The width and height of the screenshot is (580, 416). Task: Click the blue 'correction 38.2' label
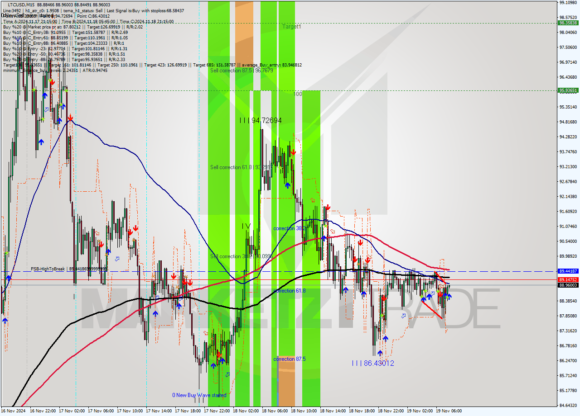pos(289,229)
